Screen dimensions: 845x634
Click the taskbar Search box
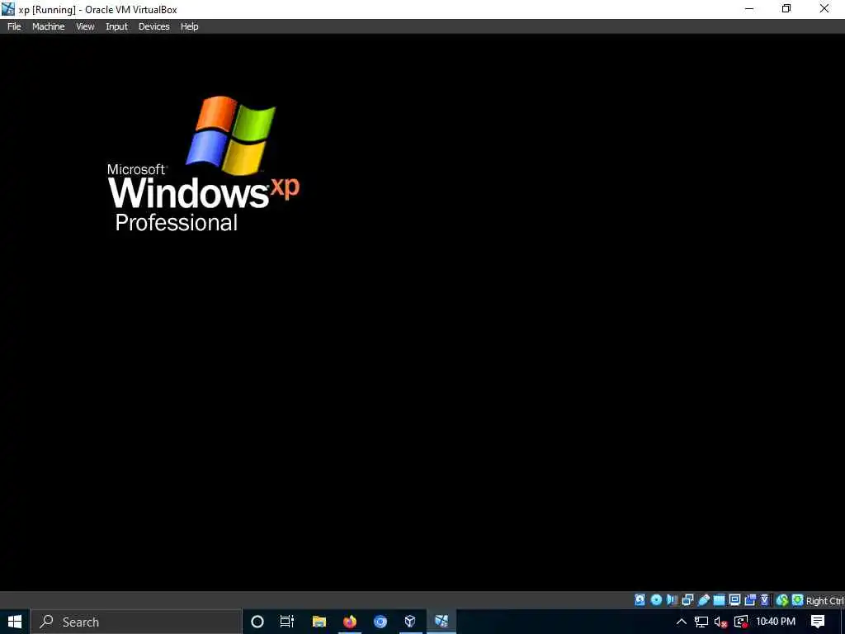tap(136, 622)
